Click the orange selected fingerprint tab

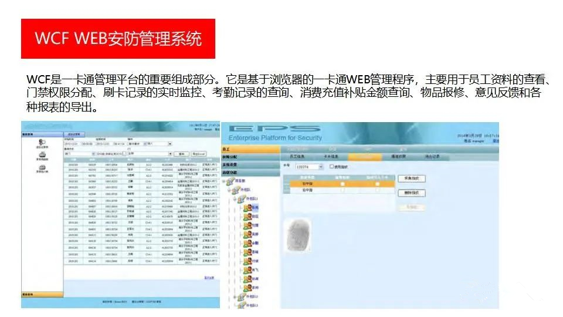click(365, 157)
